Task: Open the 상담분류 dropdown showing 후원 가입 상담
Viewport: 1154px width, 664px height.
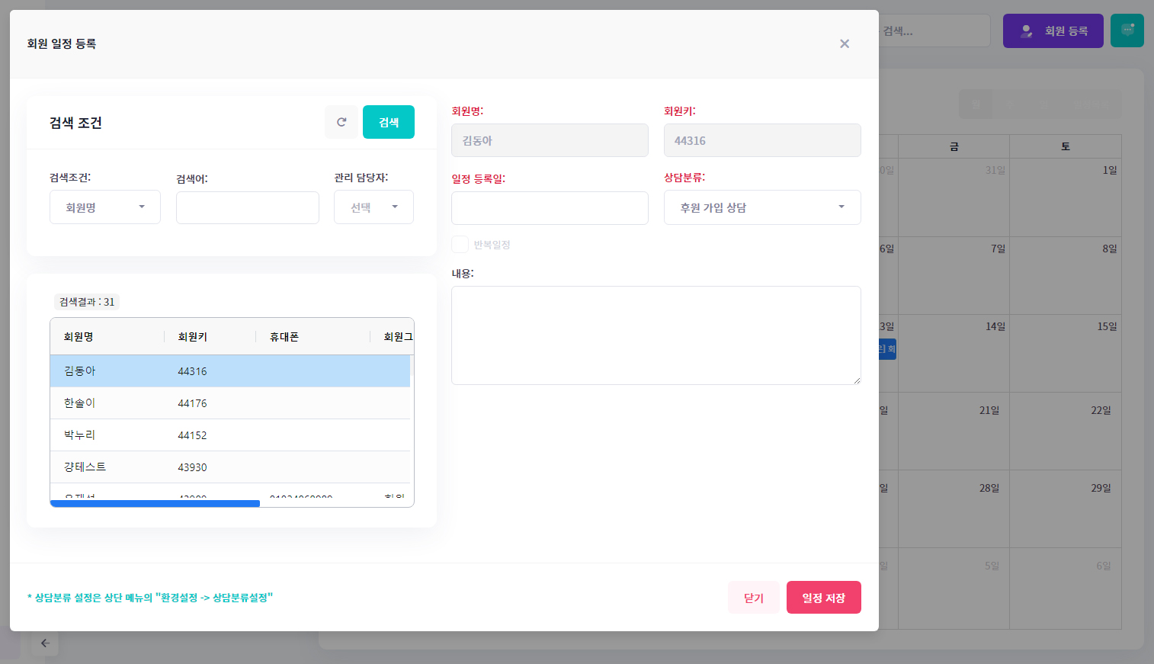Action: (x=762, y=207)
